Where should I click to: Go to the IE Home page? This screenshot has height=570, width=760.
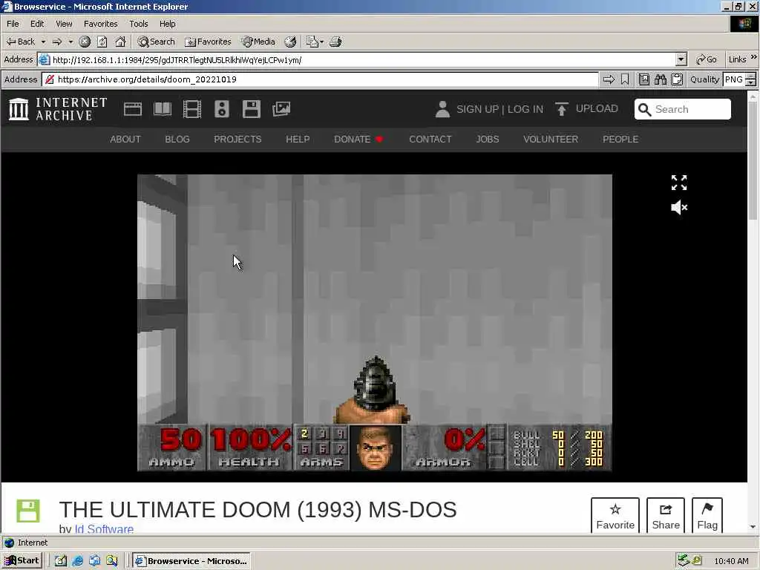[x=120, y=42]
